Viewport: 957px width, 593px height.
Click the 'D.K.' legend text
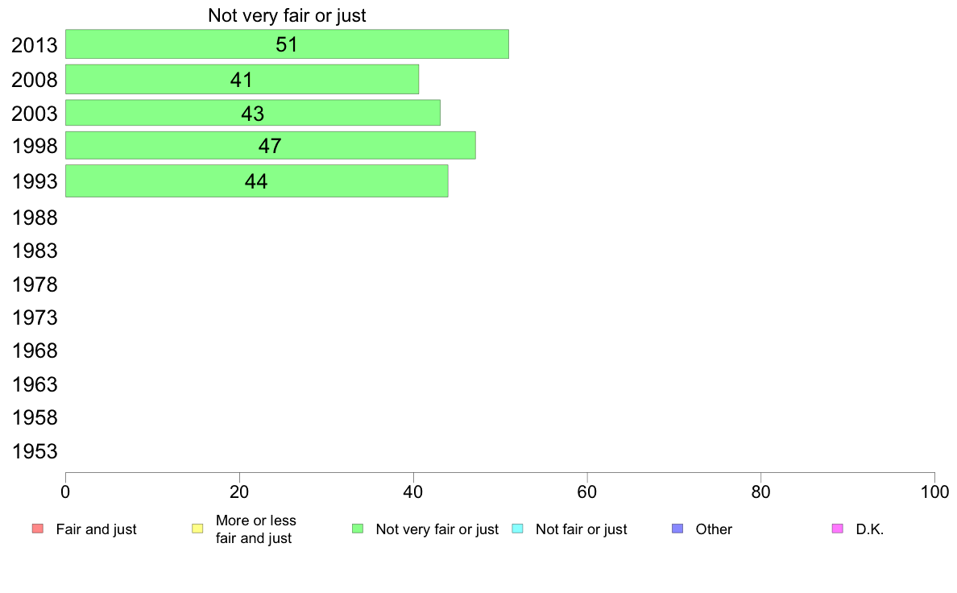[x=870, y=529]
